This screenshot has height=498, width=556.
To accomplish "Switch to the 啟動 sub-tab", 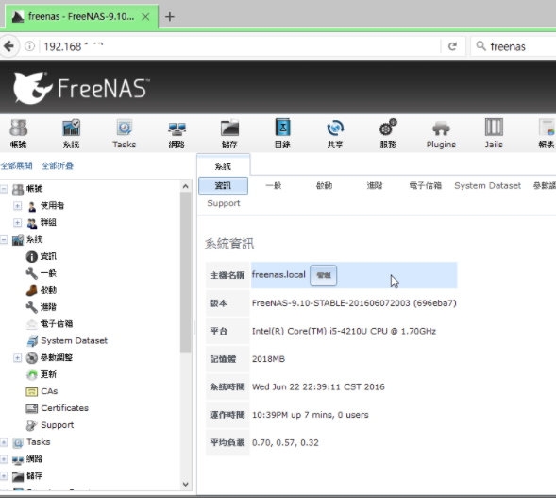I will (x=324, y=185).
